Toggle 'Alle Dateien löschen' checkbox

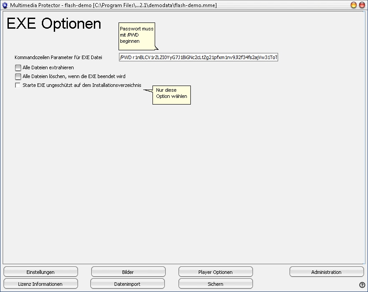18,77
